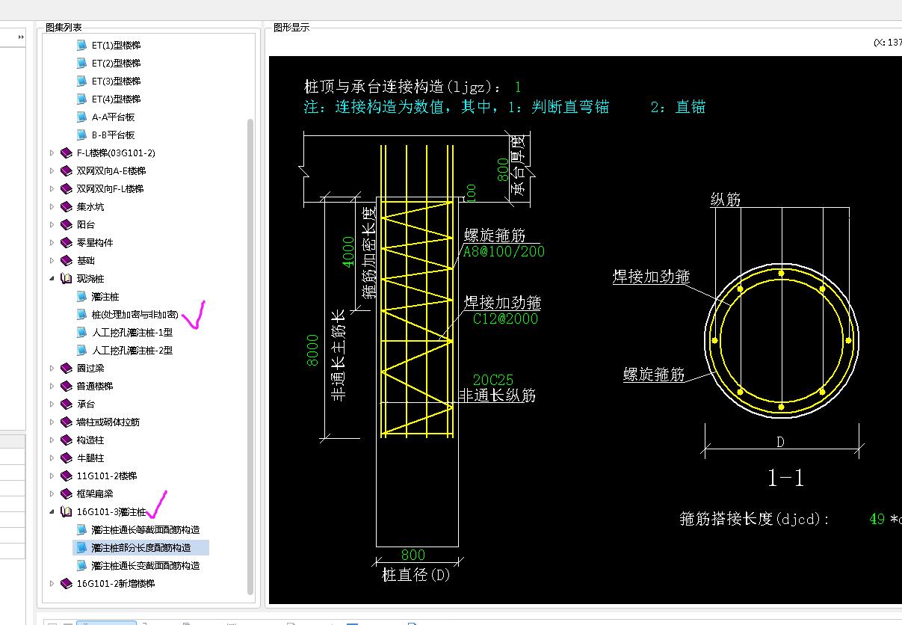Edit the green 100 embed dimension
The height and width of the screenshot is (625, 902).
pos(471,193)
